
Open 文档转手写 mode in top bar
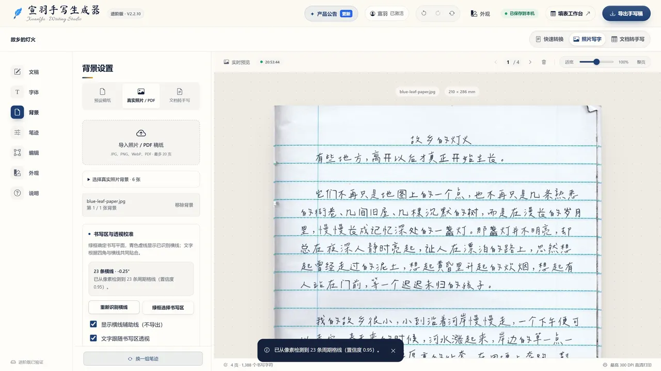click(627, 39)
